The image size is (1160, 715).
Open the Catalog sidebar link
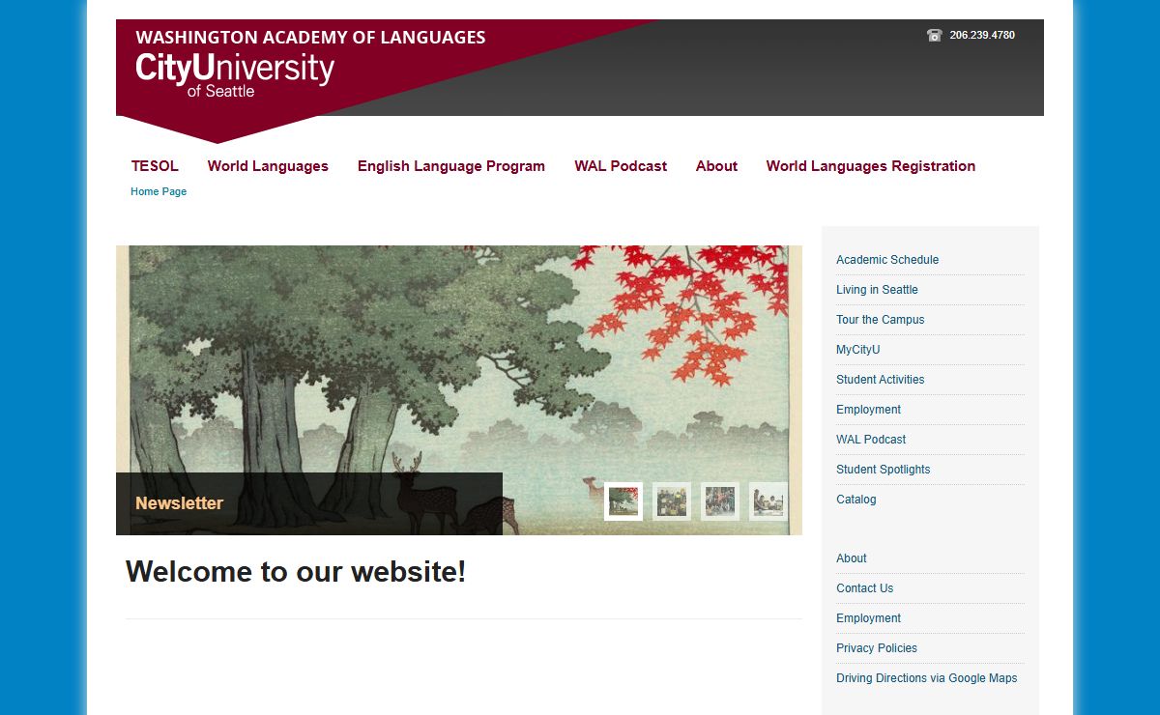coord(856,500)
